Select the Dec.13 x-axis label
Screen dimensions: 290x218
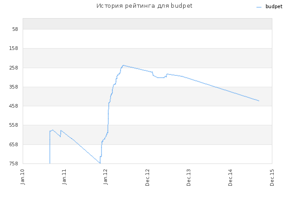[x=188, y=178]
